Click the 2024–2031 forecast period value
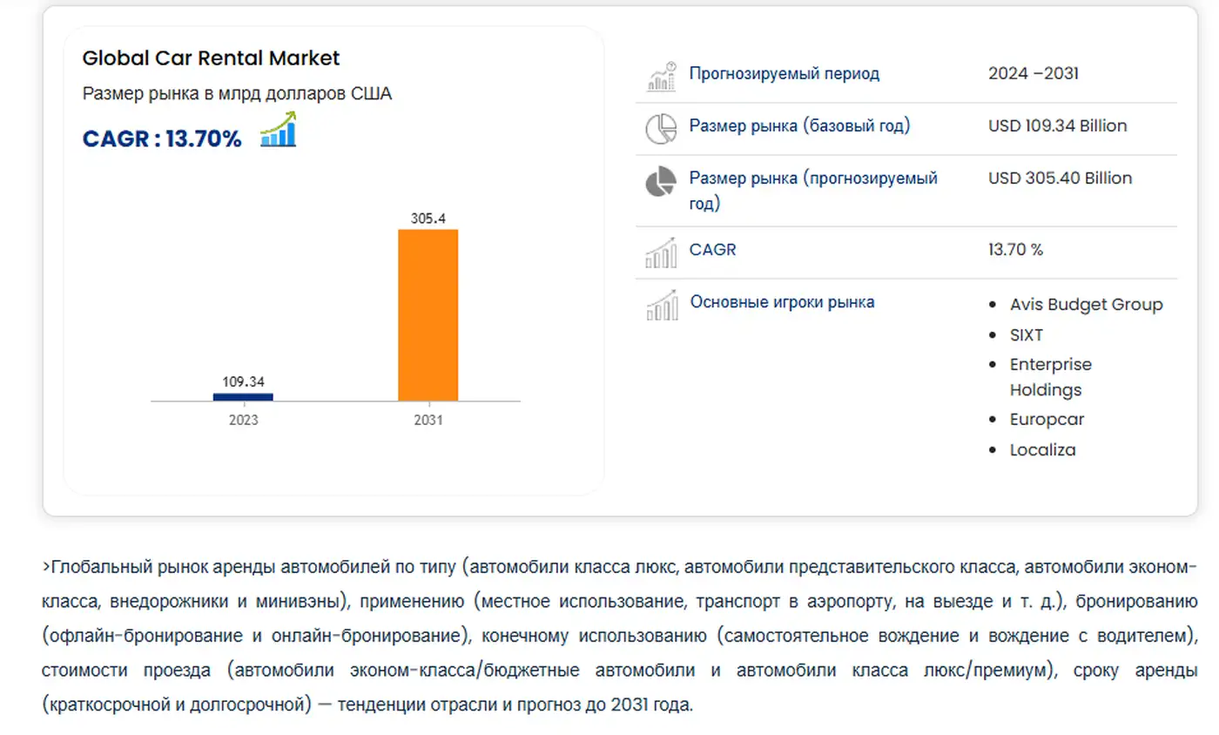The width and height of the screenshot is (1219, 735). 1033,73
